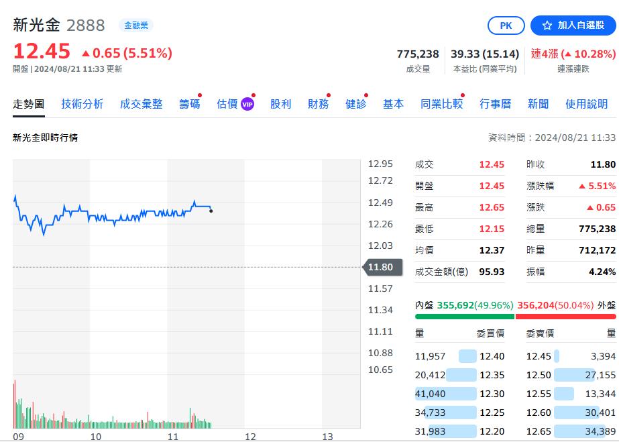Screen dimensions: 619x442
Task: Click the ask volume 13,344
Action: point(600,394)
